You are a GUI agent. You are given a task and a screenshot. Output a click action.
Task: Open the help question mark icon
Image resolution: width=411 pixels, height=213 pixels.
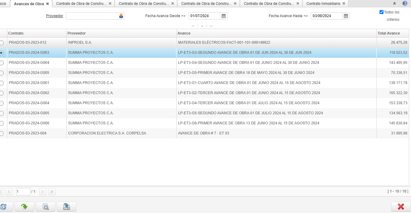[405, 3]
